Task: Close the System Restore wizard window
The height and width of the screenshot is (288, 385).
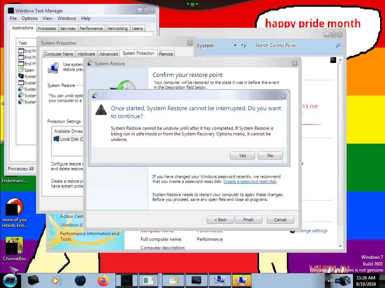Action: tap(295, 64)
